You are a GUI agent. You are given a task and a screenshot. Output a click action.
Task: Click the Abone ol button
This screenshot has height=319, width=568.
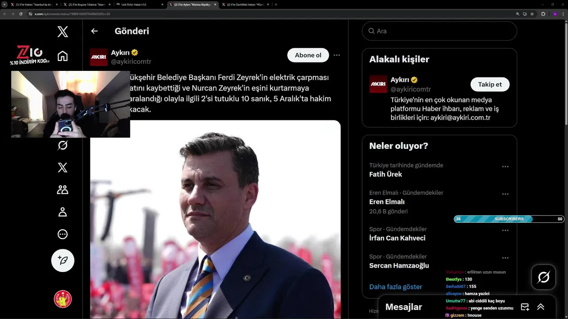(x=308, y=55)
